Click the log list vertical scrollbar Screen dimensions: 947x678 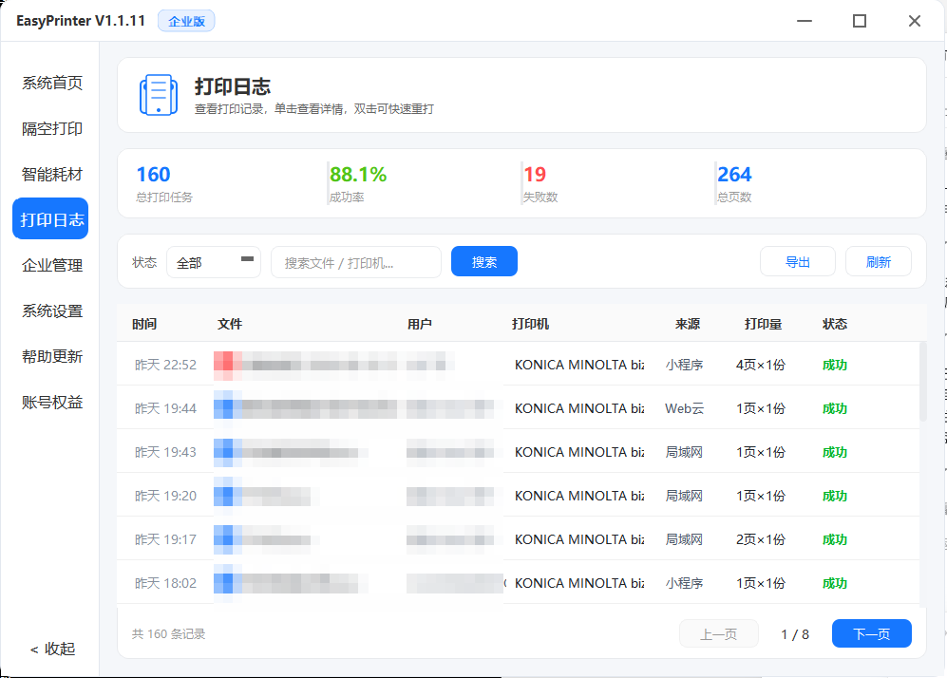922,382
